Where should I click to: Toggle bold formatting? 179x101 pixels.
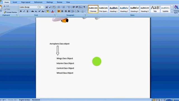tap(21, 11)
